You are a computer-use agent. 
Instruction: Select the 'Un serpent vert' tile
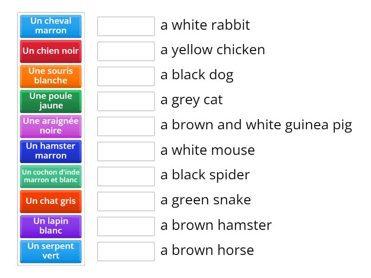(51, 252)
